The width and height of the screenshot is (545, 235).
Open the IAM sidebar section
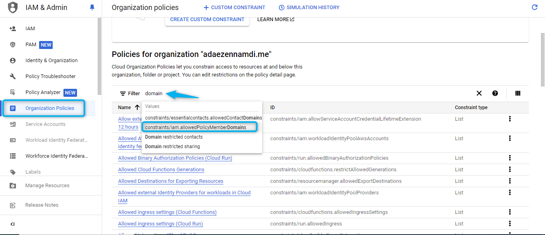(x=30, y=28)
